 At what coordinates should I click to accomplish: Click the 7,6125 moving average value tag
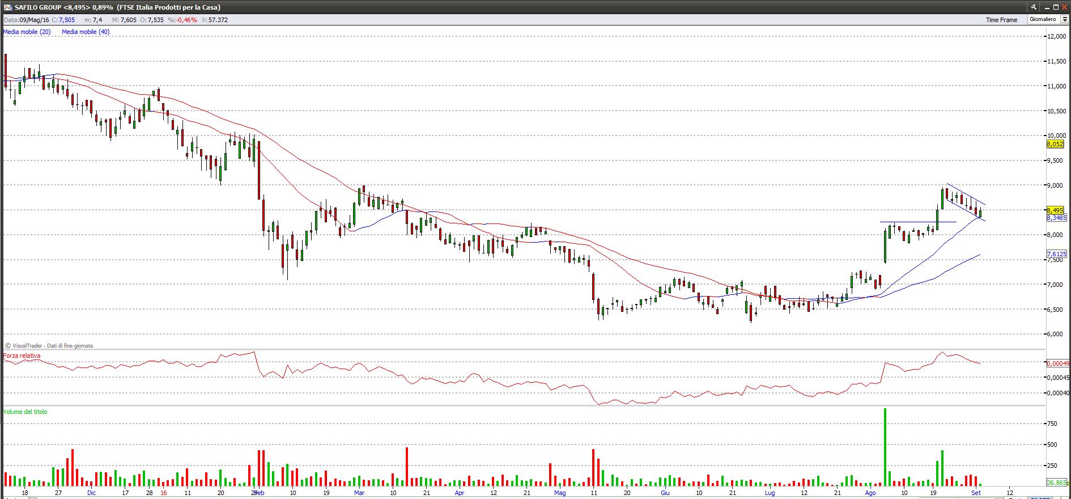tap(1057, 254)
